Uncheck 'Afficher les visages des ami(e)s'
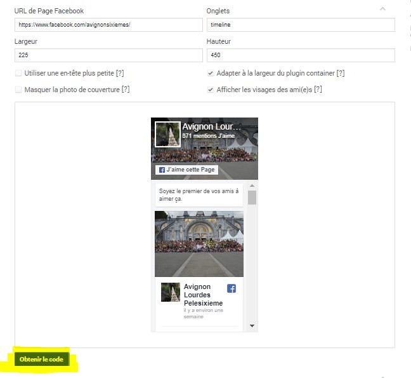 pos(211,90)
